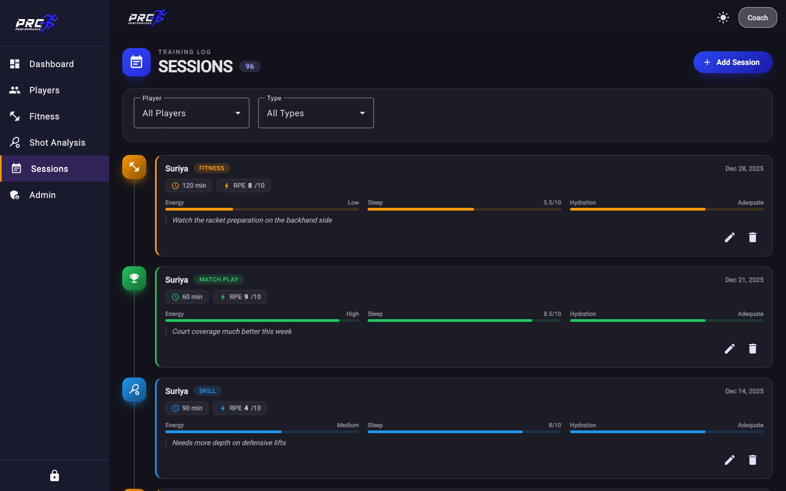Click note about defensive lifts depth
Screen dimensions: 786x491
(x=229, y=442)
